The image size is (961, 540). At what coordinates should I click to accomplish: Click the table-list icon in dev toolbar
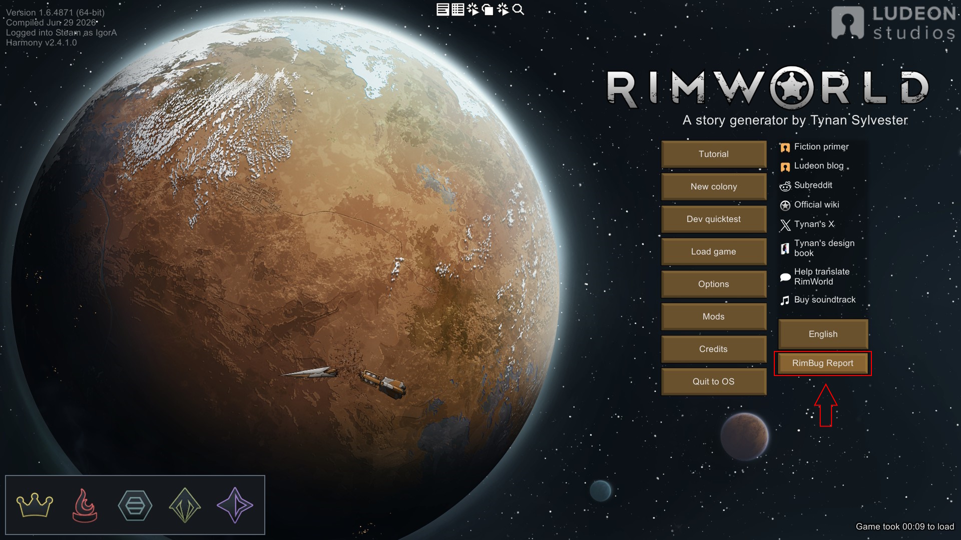[457, 9]
